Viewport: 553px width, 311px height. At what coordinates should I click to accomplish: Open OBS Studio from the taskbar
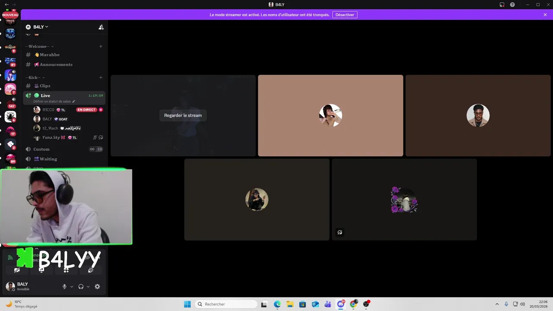(366, 304)
